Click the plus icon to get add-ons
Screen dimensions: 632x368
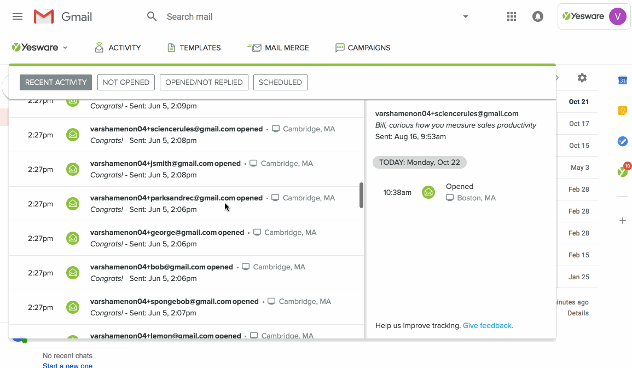[x=622, y=221]
